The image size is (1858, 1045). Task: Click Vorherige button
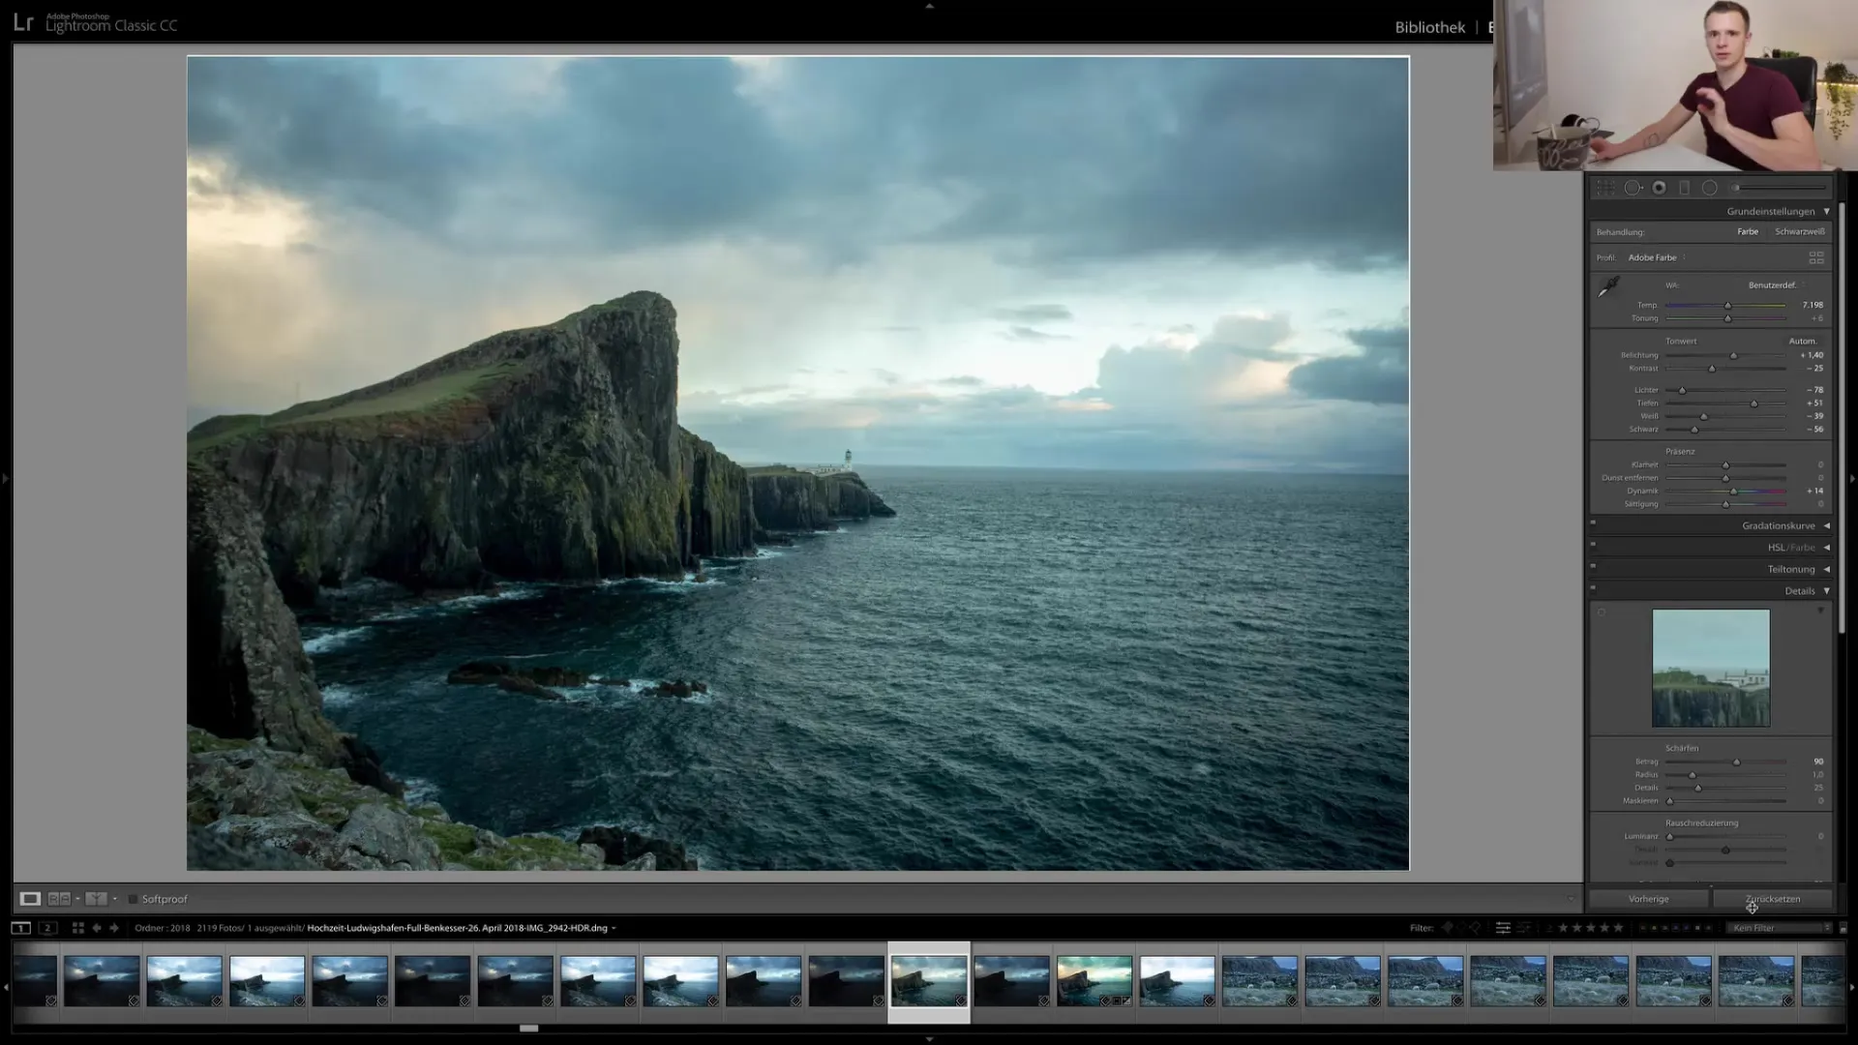[x=1648, y=899]
